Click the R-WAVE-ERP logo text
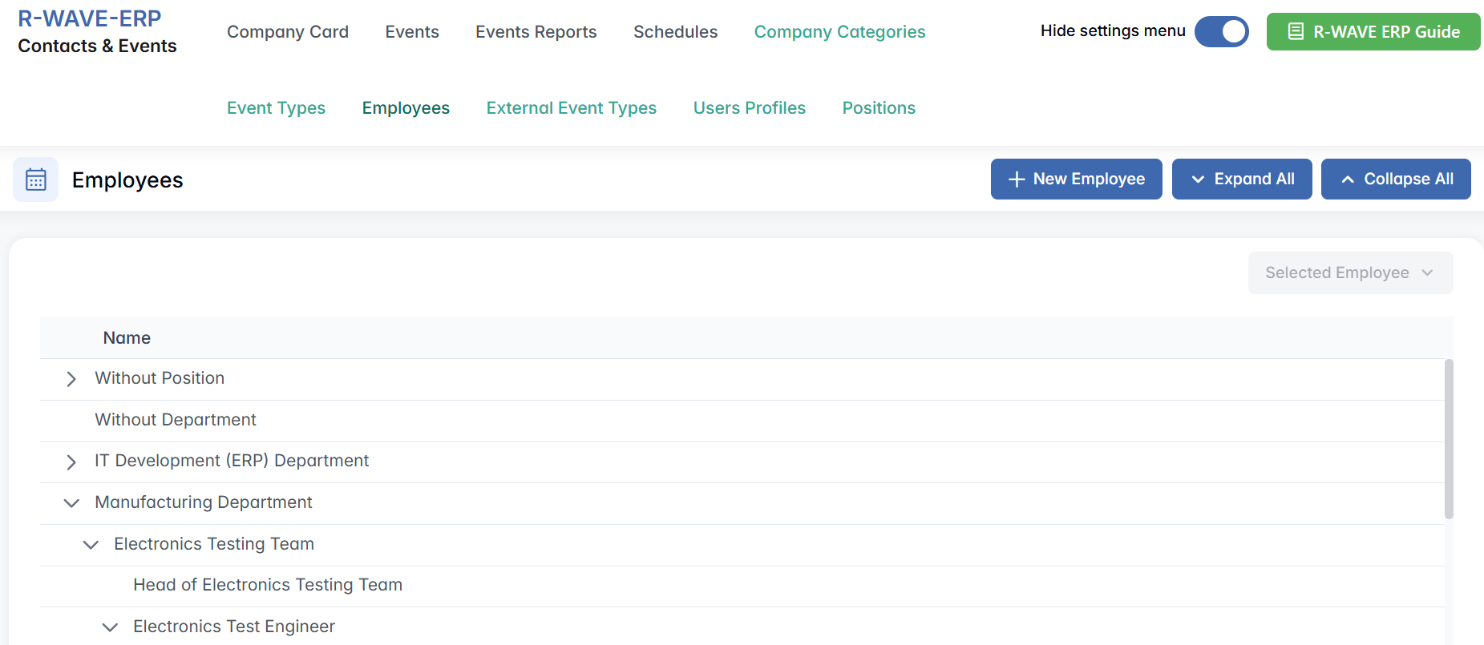The image size is (1484, 645). point(89,18)
